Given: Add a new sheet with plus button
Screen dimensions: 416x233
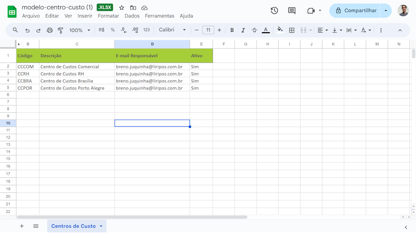Looking at the screenshot, I should 22,226.
